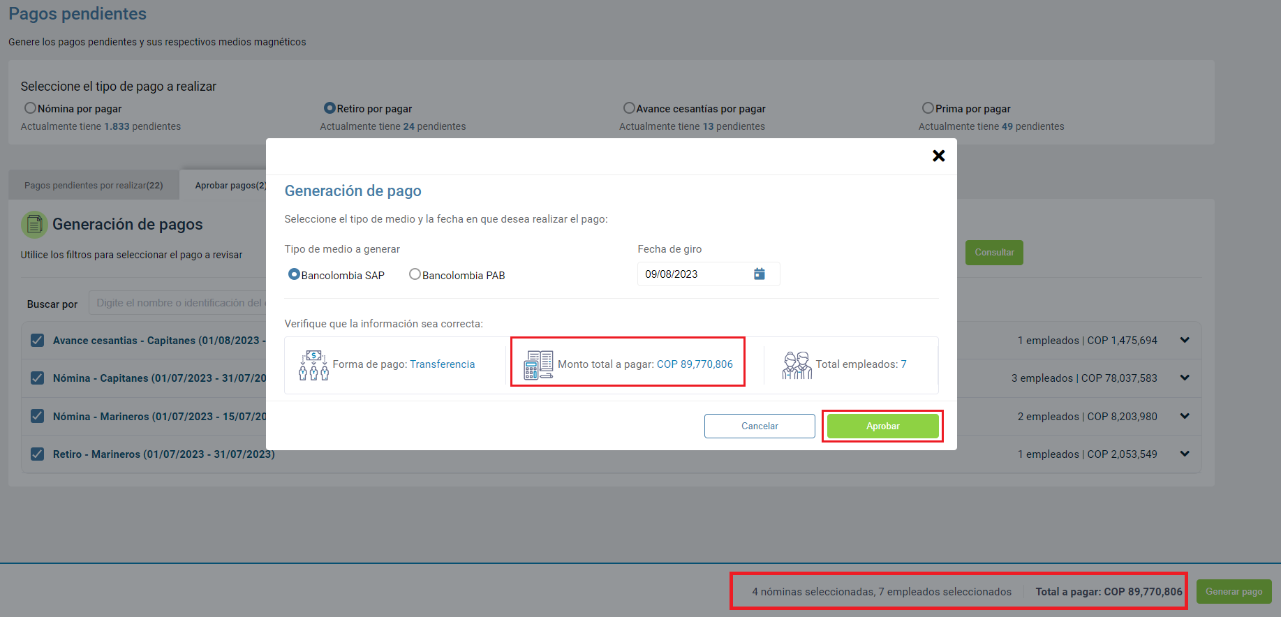Expand the COP 8,203,980 row
The width and height of the screenshot is (1281, 617).
[x=1185, y=417]
